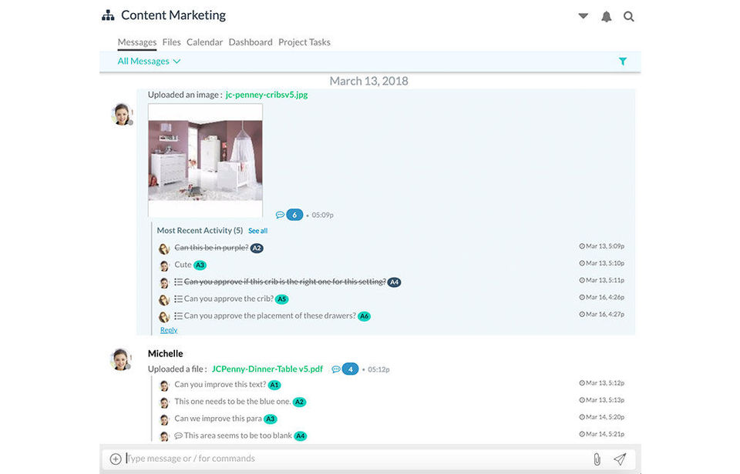Viewport: 740px width, 474px height.
Task: Click the comment bubble icon with 4 comments
Action: [x=336, y=369]
